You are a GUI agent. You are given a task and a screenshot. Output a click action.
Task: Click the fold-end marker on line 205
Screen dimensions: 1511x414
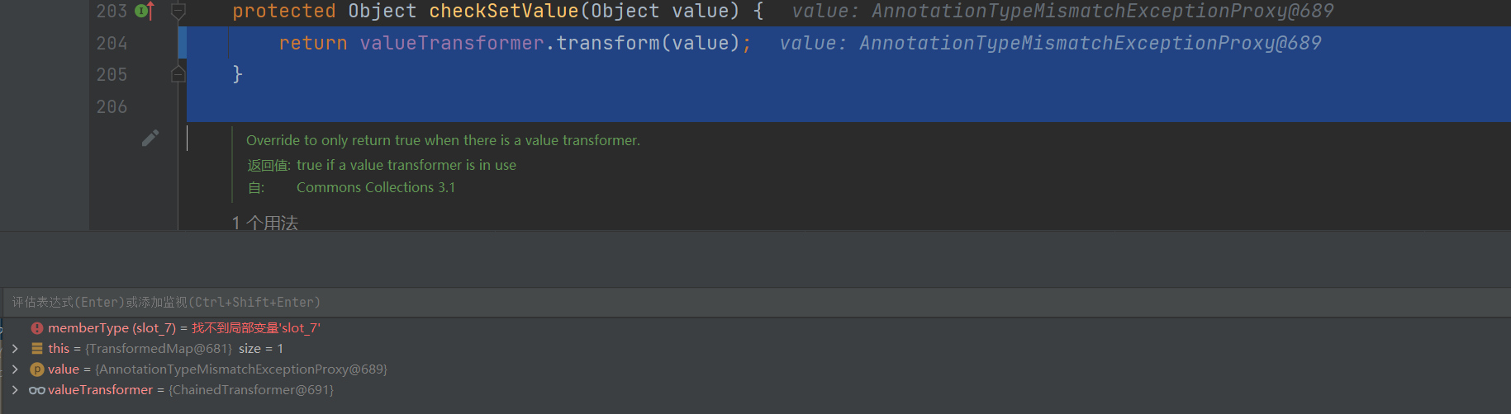(x=178, y=75)
